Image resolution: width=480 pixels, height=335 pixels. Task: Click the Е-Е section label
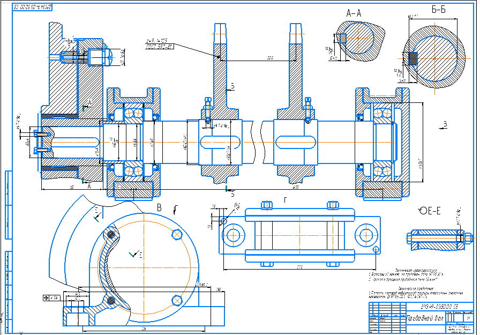pyautogui.click(x=434, y=211)
